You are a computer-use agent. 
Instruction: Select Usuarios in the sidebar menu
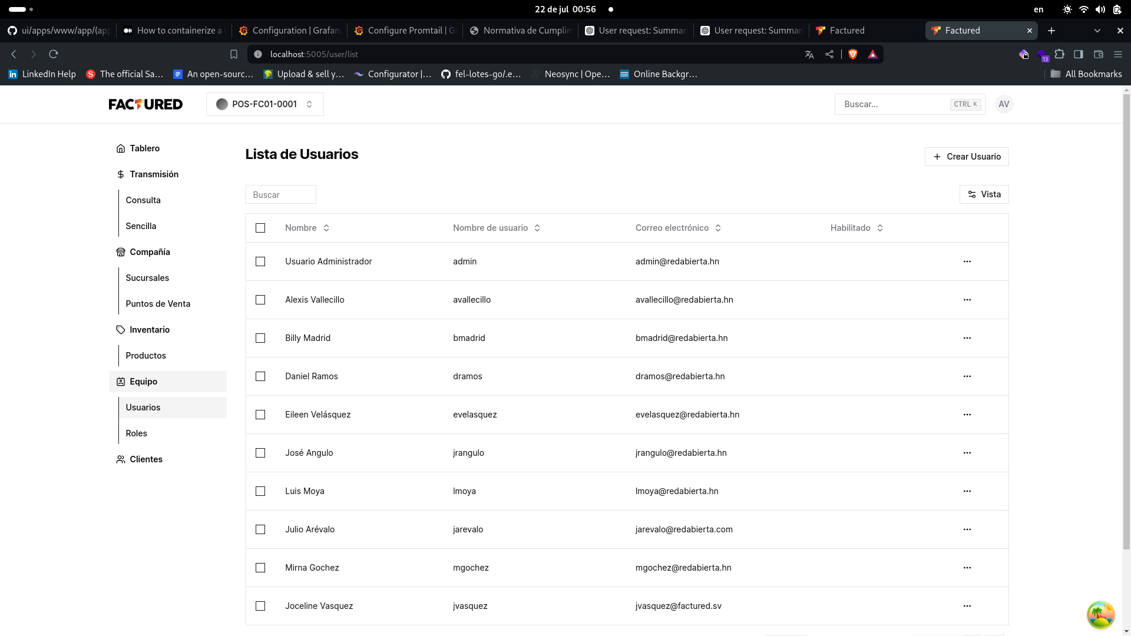143,407
